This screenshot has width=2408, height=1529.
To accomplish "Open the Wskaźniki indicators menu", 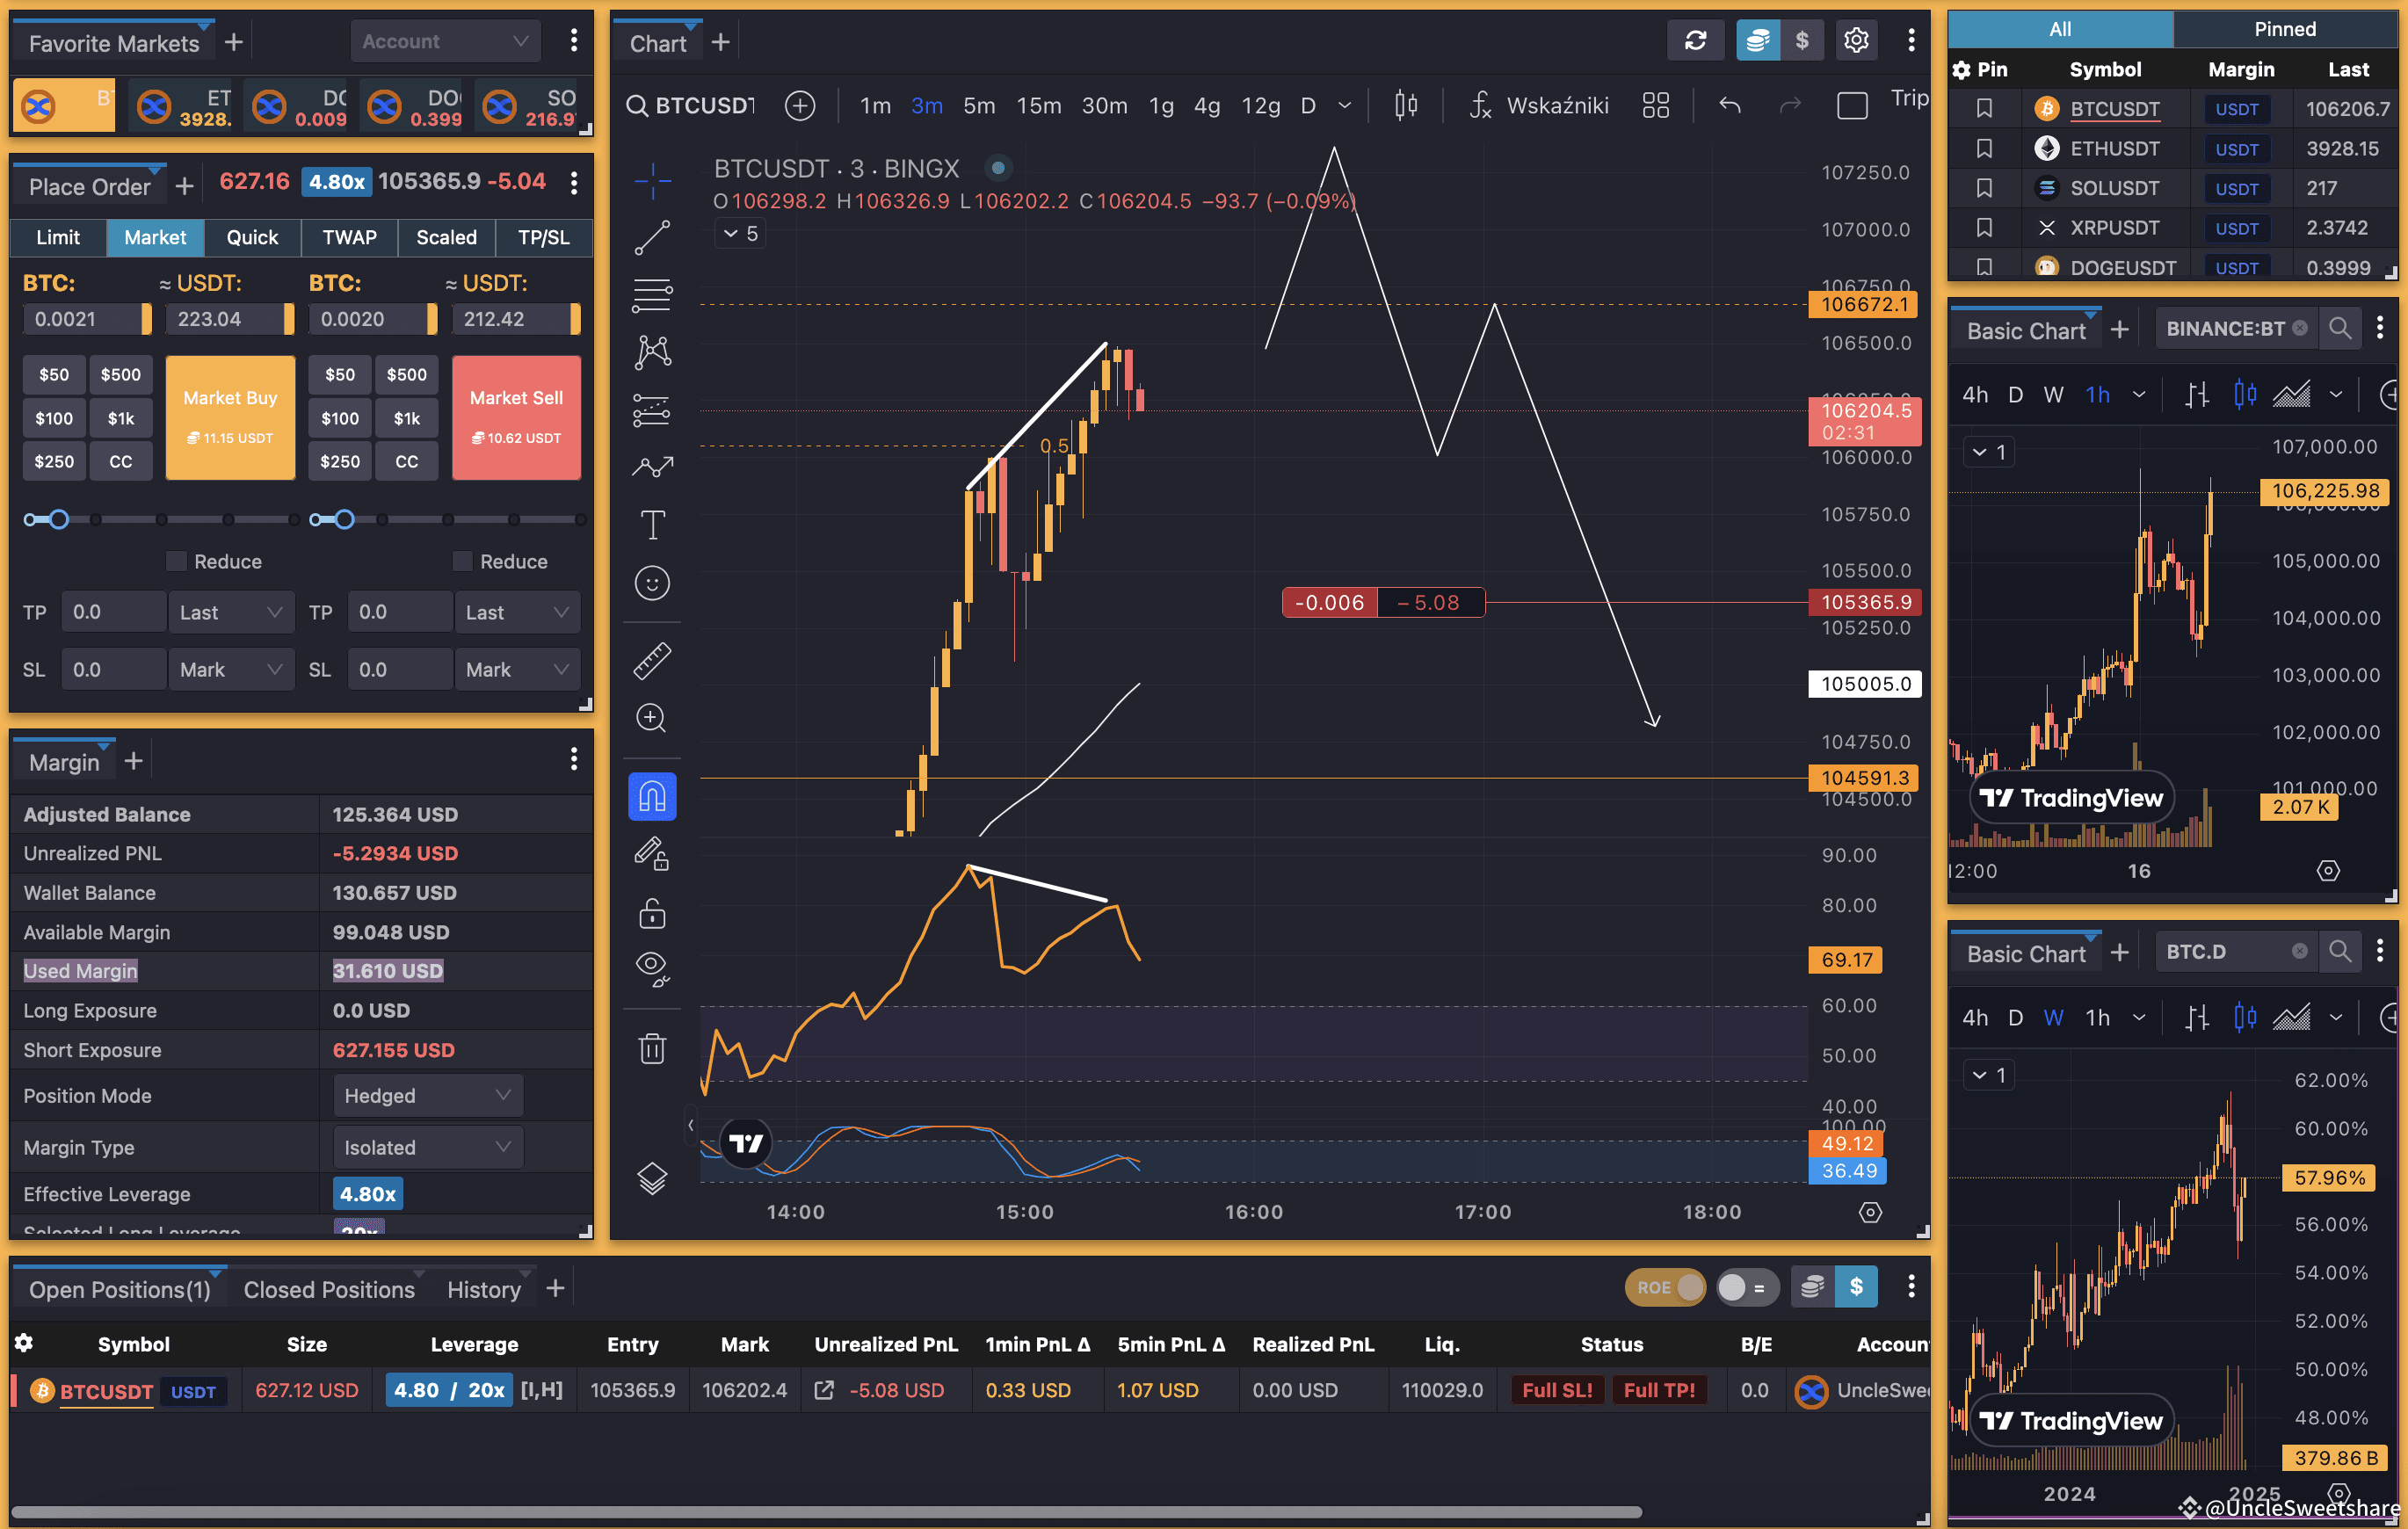I will [1540, 105].
